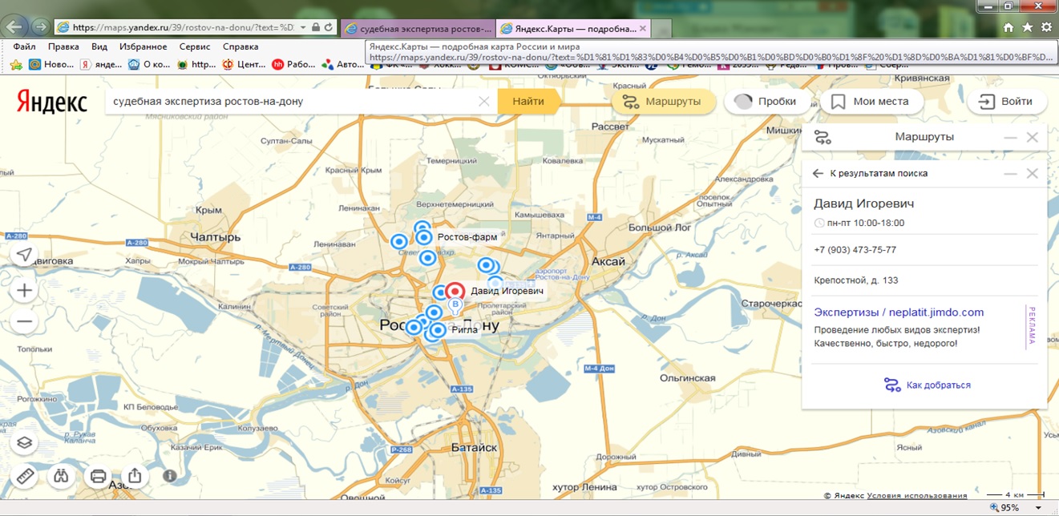Minimize the Давид Игоревич info card
The image size is (1059, 516).
[1011, 174]
